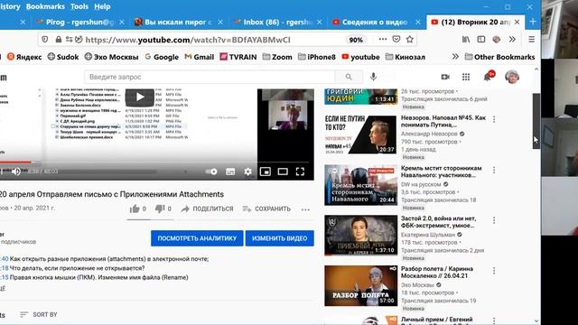Enable miniplayer mode icon
The height and width of the screenshot is (325, 578).
tap(266, 172)
